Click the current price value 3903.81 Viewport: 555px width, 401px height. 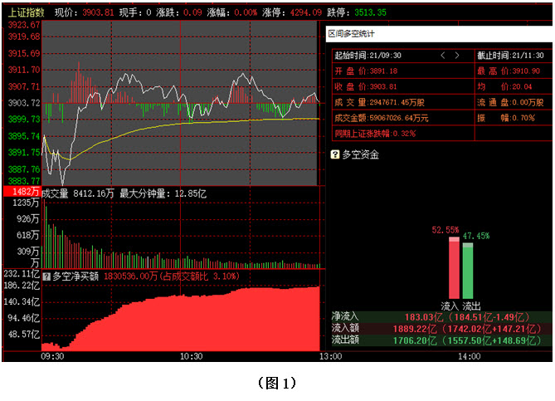tap(98, 12)
